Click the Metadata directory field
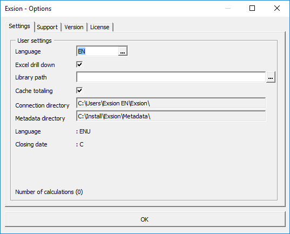Image resolution: width=290 pixels, height=234 pixels. tap(171, 116)
